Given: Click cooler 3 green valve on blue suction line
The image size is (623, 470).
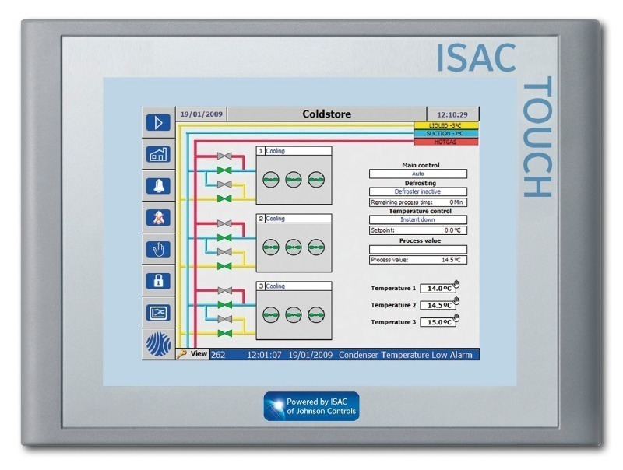Looking at the screenshot, I should (x=225, y=305).
